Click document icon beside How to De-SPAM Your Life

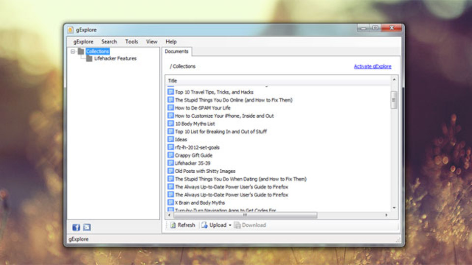pyautogui.click(x=171, y=107)
